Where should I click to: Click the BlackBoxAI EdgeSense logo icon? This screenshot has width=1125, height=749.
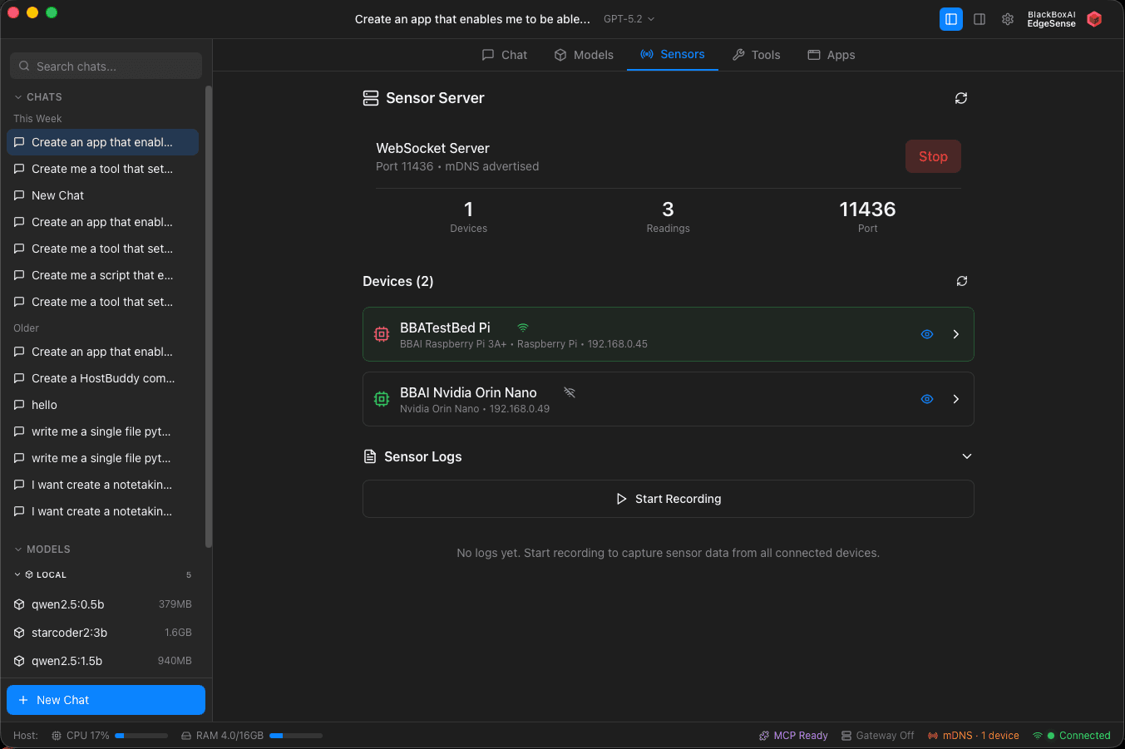pyautogui.click(x=1094, y=19)
